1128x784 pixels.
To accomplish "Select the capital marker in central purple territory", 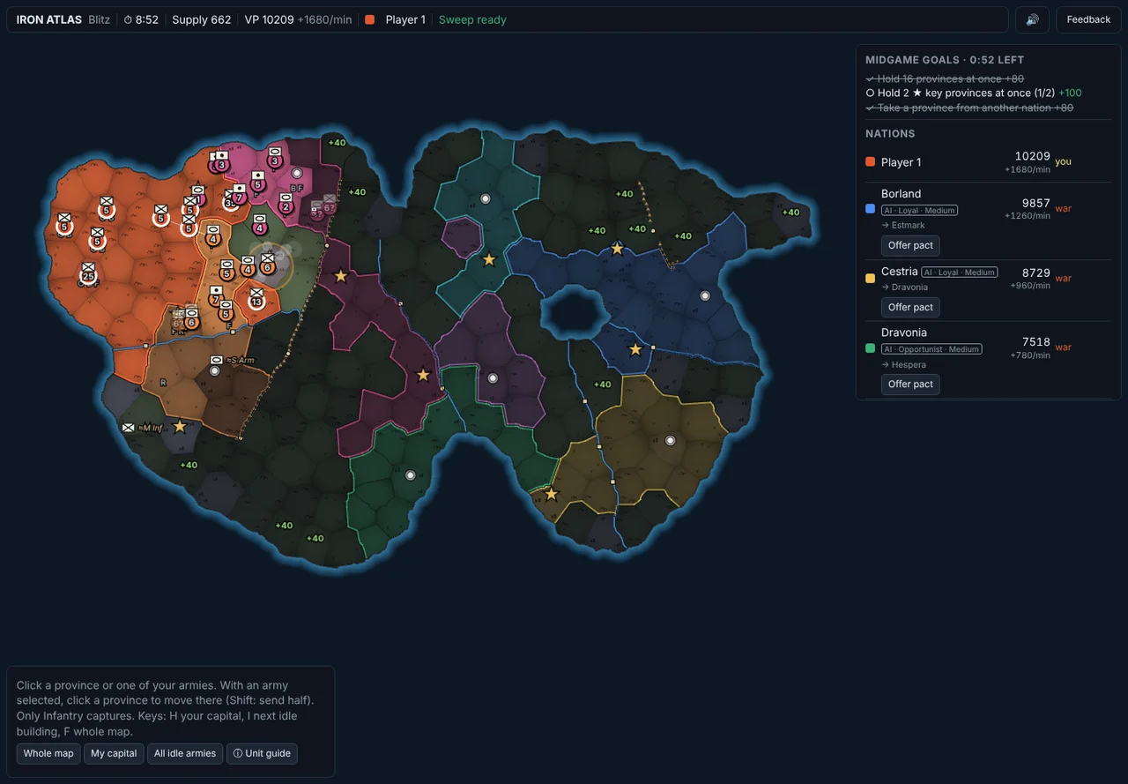I will click(493, 378).
